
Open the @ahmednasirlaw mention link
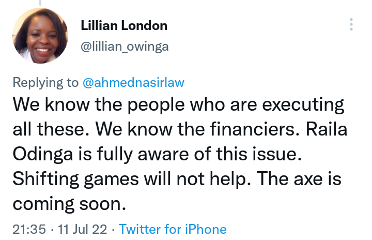point(133,82)
